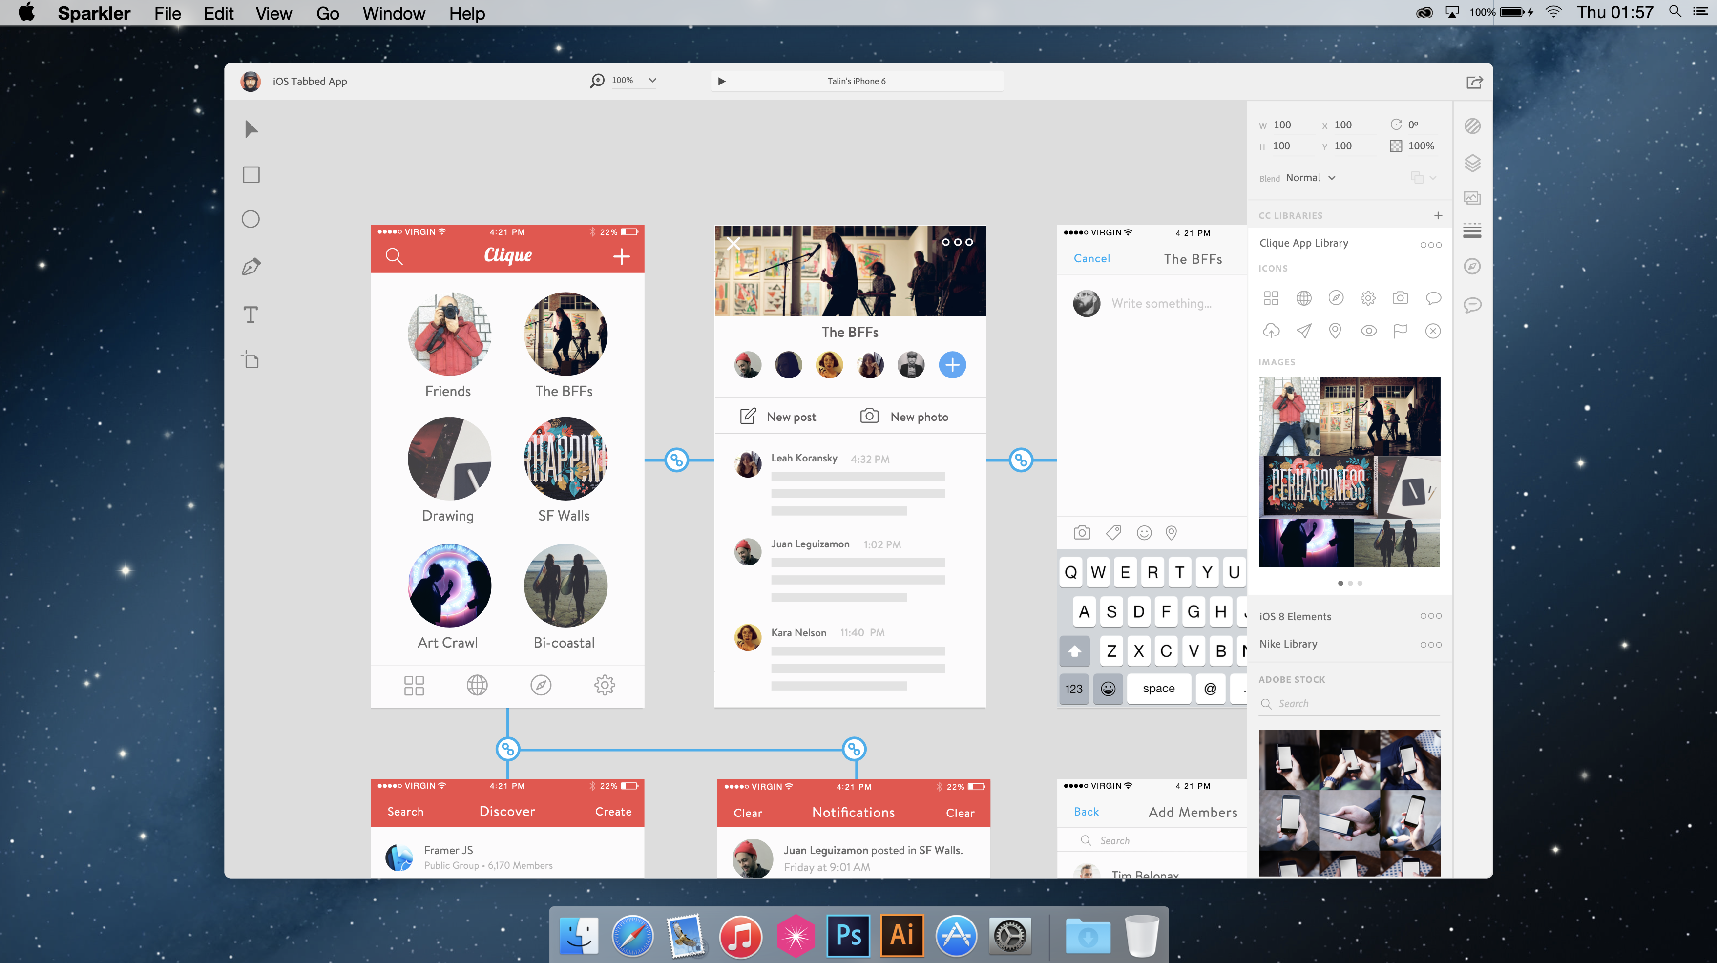The width and height of the screenshot is (1717, 963).
Task: Toggle the link node above Notifications artboard
Action: point(854,749)
